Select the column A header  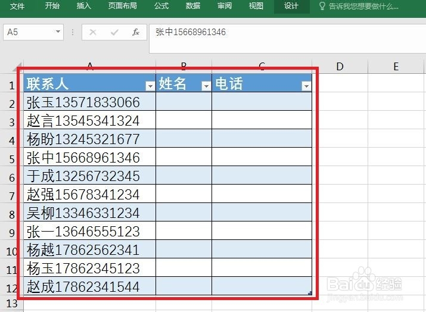90,67
